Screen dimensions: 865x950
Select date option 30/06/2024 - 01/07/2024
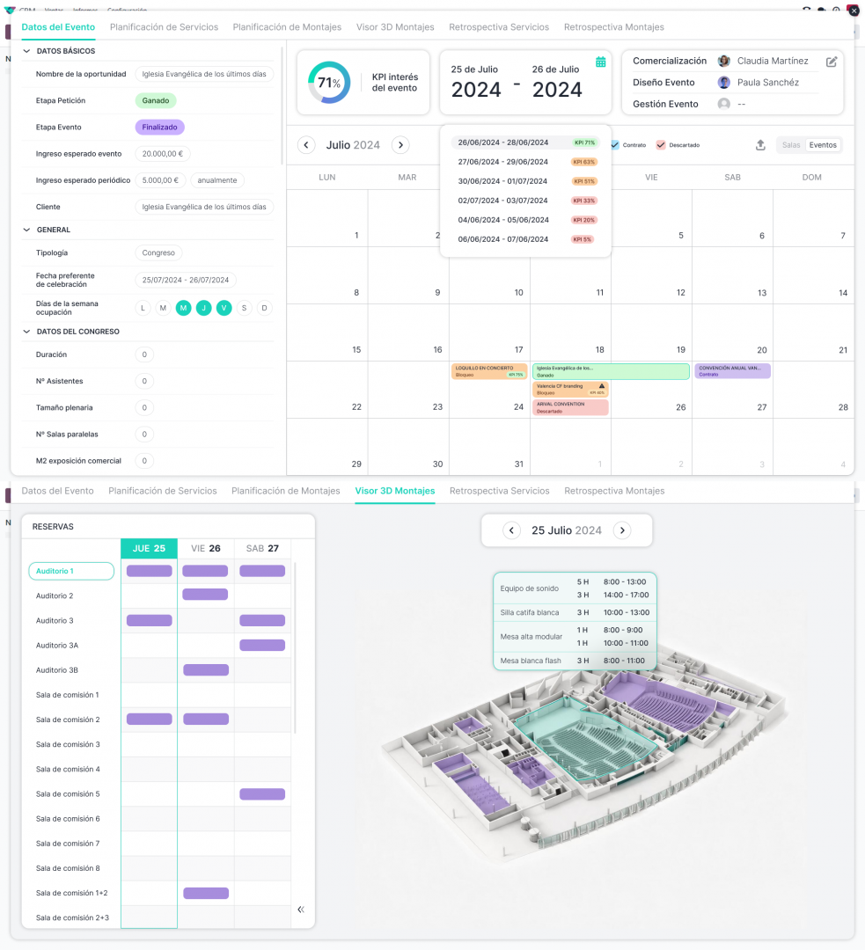[x=525, y=182]
